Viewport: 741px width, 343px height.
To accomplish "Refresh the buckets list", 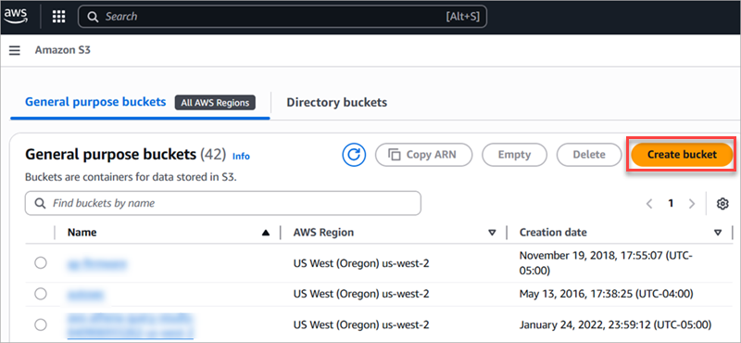I will (x=355, y=155).
